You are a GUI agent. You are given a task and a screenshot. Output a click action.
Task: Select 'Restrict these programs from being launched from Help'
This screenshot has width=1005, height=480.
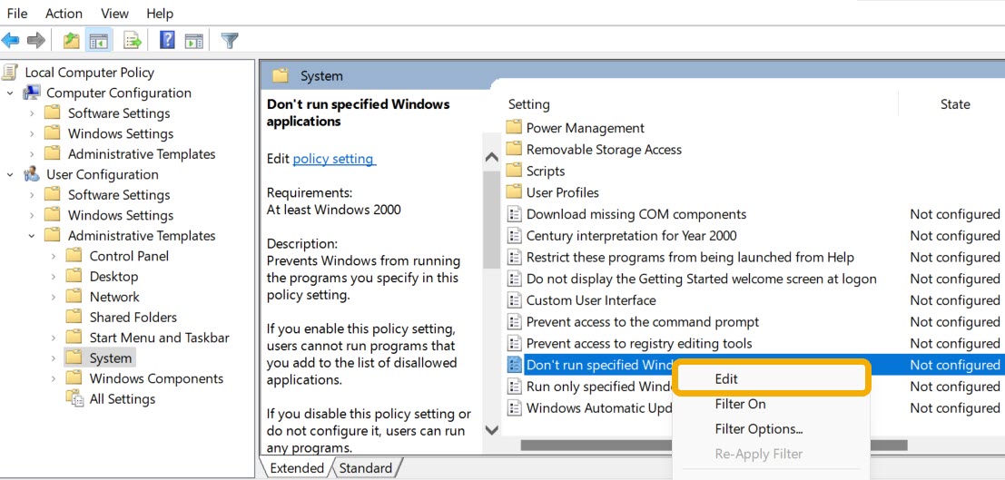(690, 257)
